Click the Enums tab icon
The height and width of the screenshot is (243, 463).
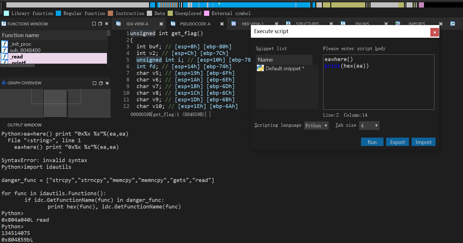coord(343,23)
